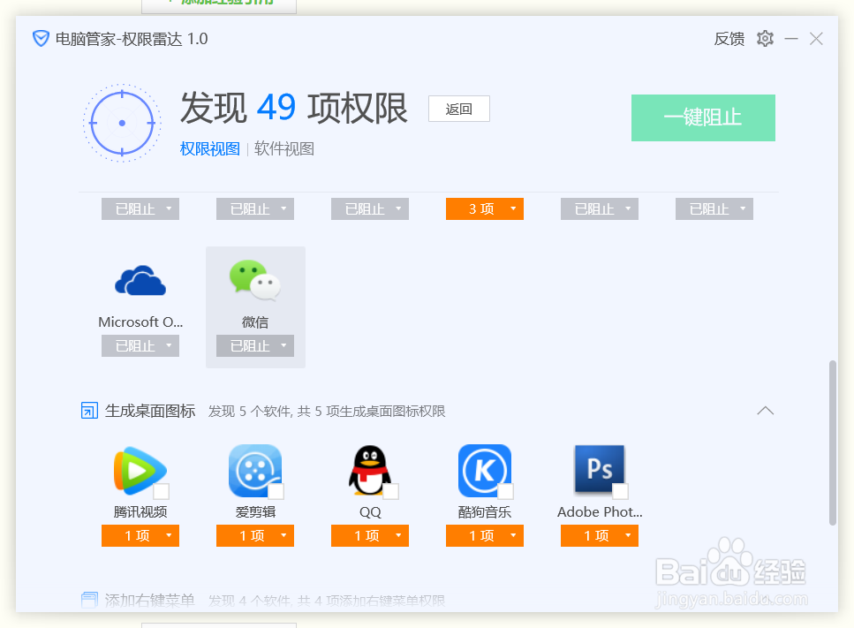Click the 腾讯视频 app icon
Viewport: 854px width, 628px height.
pos(140,471)
